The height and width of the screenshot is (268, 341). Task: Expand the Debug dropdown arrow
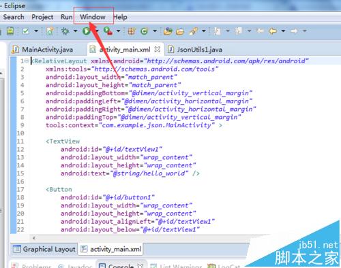coord(75,31)
